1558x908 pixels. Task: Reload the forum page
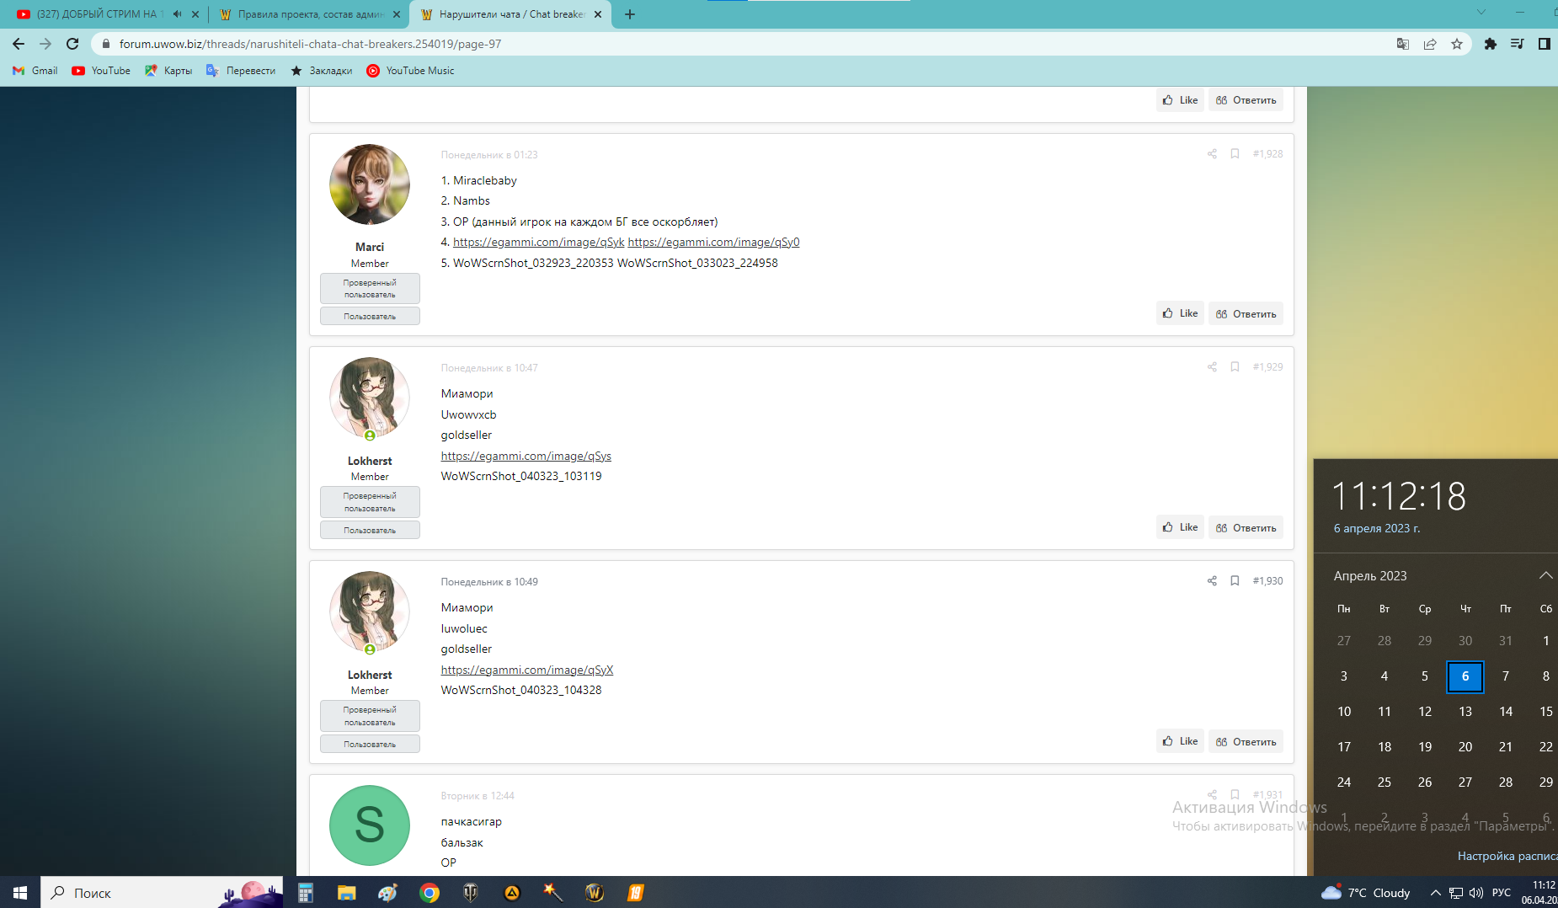pos(72,44)
